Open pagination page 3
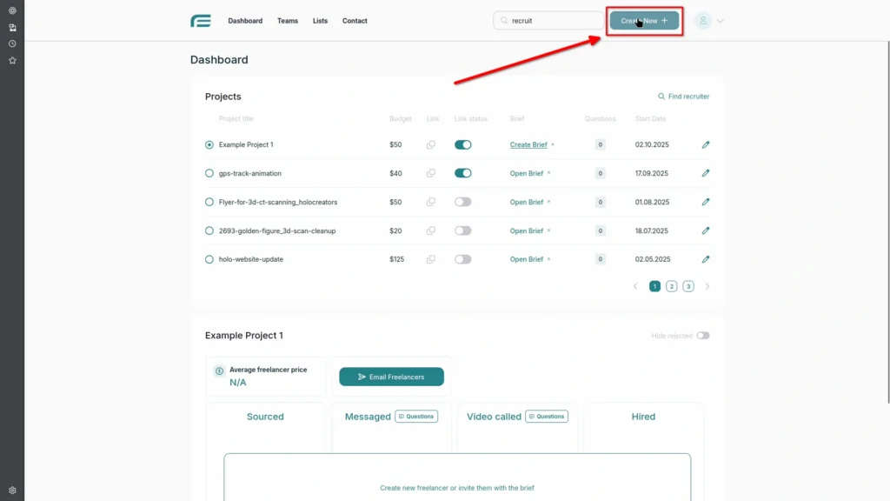This screenshot has height=501, width=890. [x=687, y=285]
